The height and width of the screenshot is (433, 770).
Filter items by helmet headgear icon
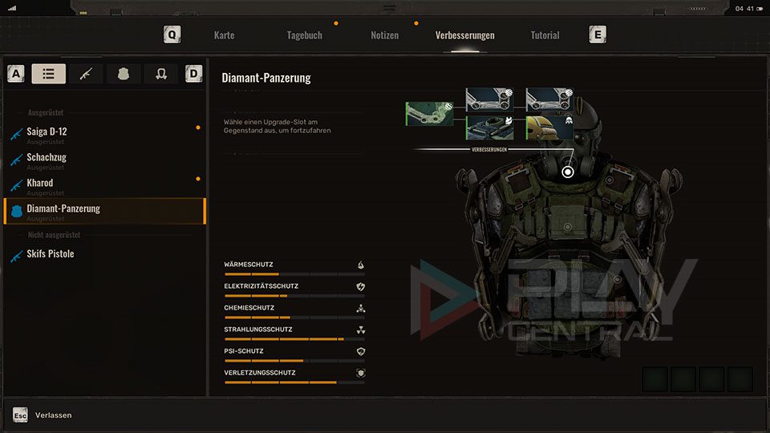click(161, 74)
